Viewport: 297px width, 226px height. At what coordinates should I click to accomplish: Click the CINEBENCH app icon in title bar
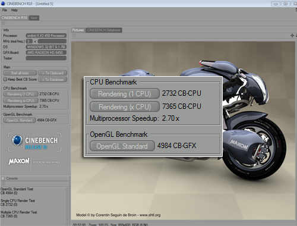3,4
